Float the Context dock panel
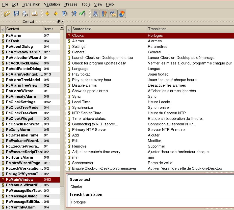Screen dimensions: 234x210 59,22
